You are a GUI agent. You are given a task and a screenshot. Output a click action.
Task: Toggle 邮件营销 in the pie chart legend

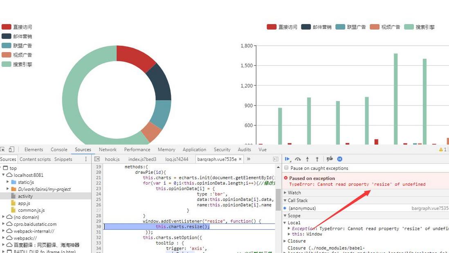click(x=17, y=36)
